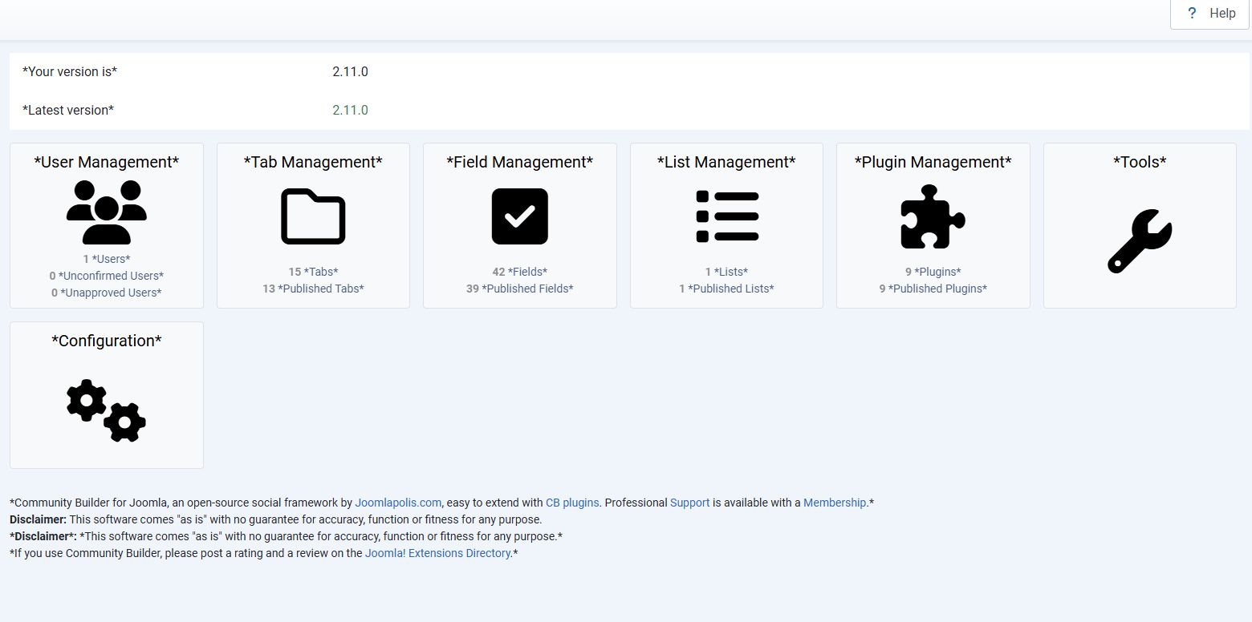Open the CB plugins link
This screenshot has height=622, width=1252.
[572, 503]
